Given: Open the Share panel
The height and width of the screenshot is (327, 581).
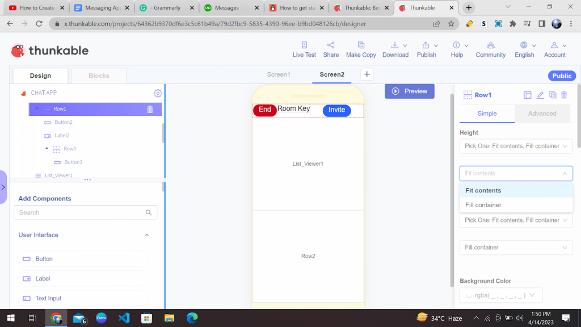Looking at the screenshot, I should click(331, 48).
